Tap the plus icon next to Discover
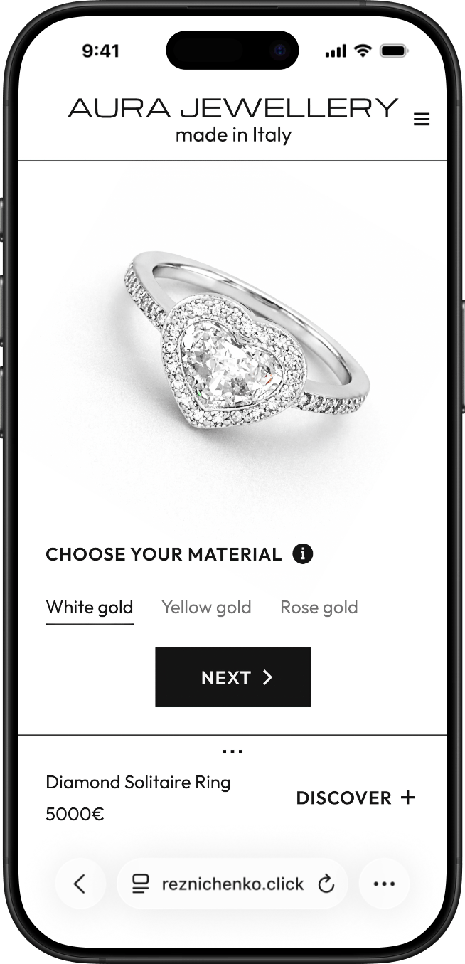 [x=407, y=798]
